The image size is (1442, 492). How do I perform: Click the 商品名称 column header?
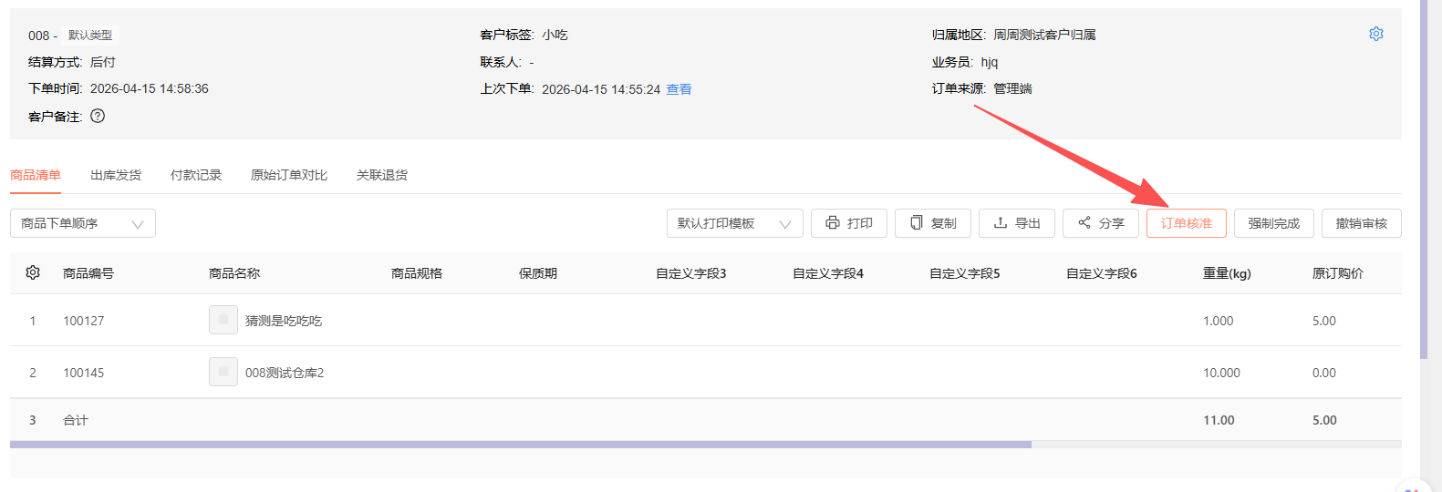click(x=234, y=273)
